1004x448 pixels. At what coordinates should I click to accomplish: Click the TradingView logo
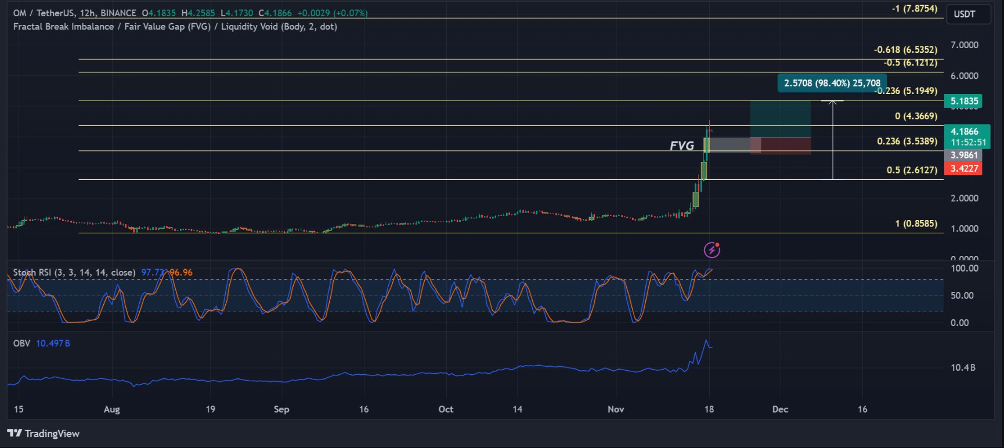click(x=44, y=433)
